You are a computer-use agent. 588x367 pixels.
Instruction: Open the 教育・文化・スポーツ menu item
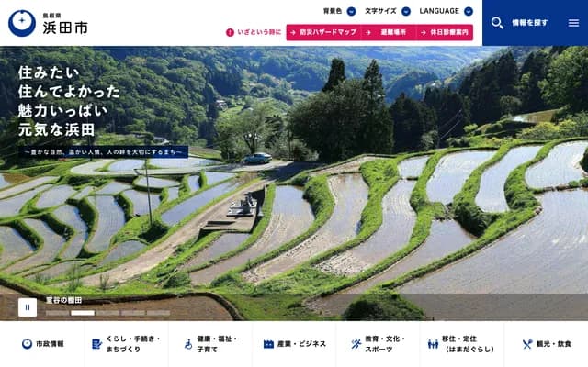pyautogui.click(x=378, y=344)
